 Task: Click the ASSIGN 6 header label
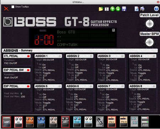point(73,86)
